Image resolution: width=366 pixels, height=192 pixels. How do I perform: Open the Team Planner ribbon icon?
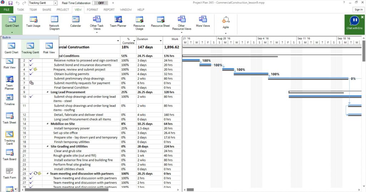(118, 22)
